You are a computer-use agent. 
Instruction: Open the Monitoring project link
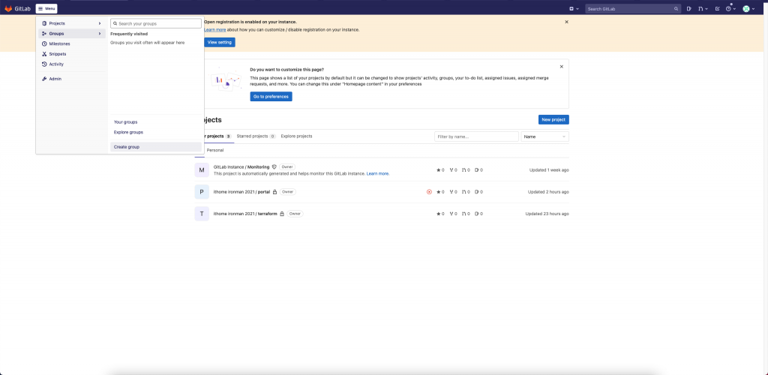click(241, 167)
